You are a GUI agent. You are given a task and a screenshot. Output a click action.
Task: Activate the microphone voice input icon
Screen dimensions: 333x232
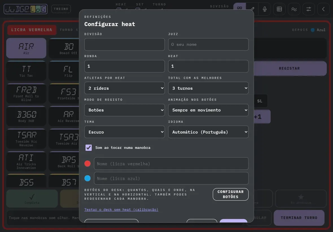(x=265, y=9)
